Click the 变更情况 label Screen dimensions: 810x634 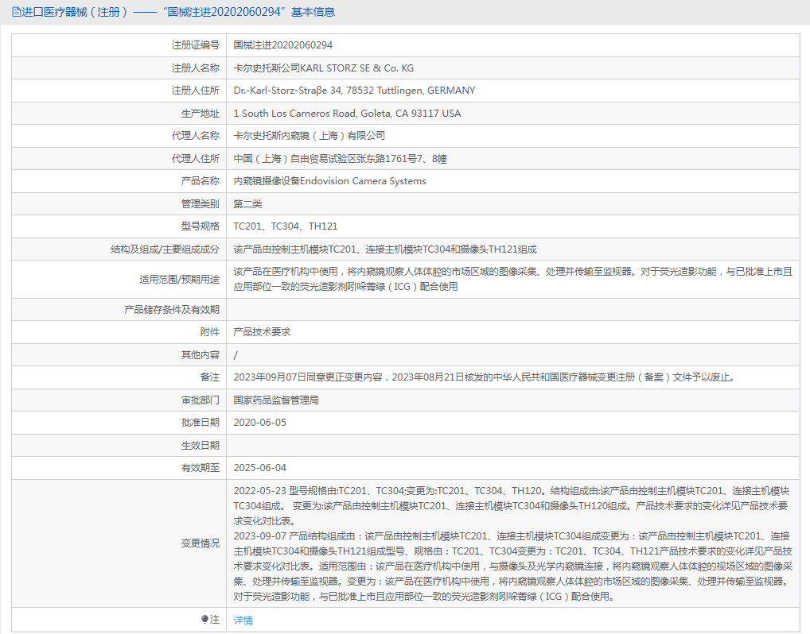click(x=200, y=543)
